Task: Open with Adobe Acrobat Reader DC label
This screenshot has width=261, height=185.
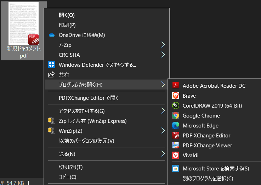Action: tap(214, 86)
